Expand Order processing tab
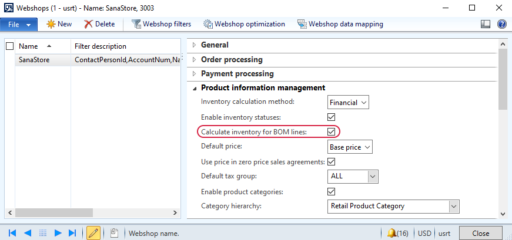The width and height of the screenshot is (512, 240). (232, 60)
